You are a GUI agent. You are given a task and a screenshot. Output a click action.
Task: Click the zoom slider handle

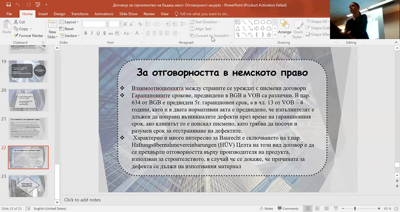click(355, 209)
